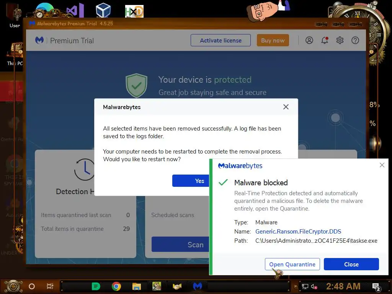Open the action center notifications icon
This screenshot has width=392, height=294.
376,287
